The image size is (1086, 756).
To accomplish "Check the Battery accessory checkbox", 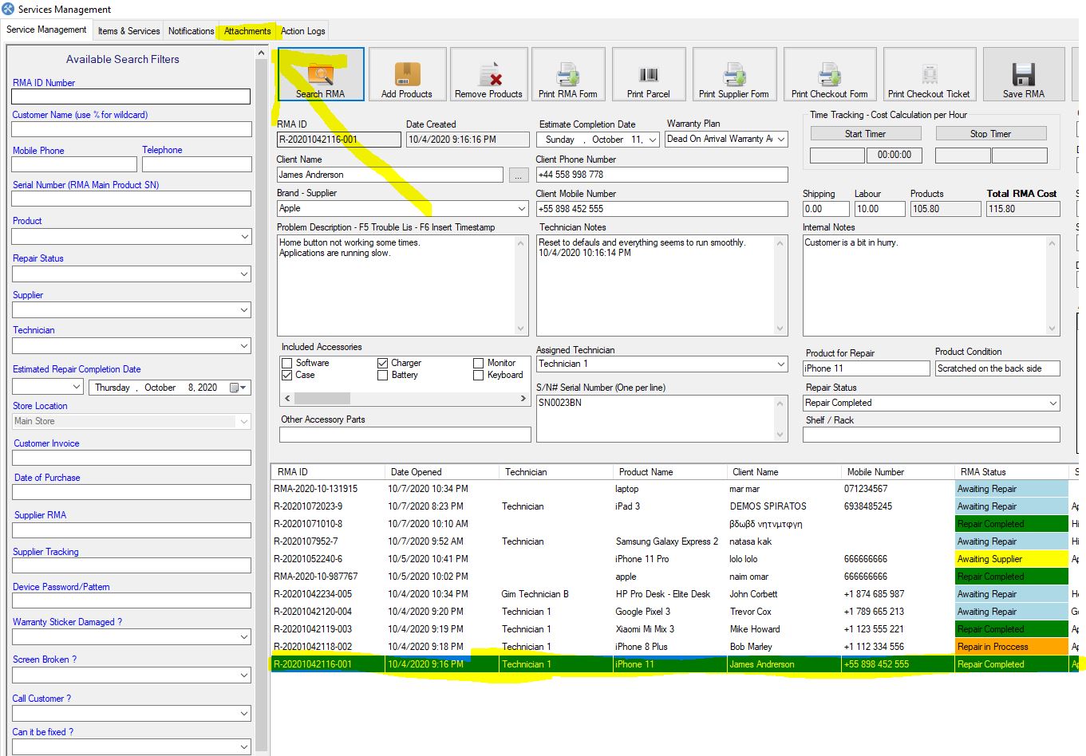I will coord(381,375).
